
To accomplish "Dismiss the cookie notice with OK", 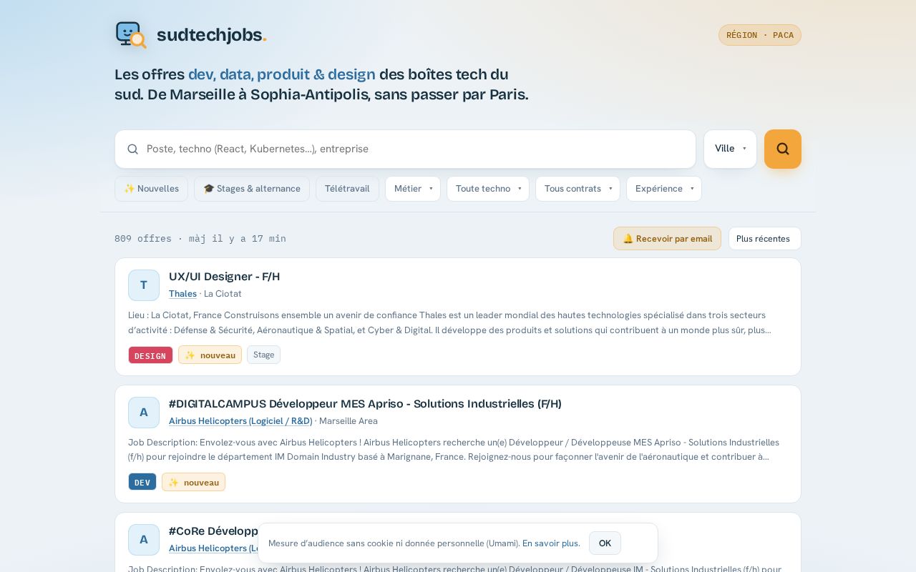I will pyautogui.click(x=605, y=543).
